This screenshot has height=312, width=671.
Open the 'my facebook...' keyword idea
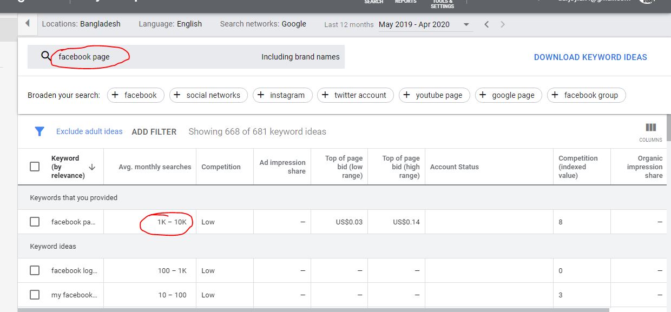74,295
